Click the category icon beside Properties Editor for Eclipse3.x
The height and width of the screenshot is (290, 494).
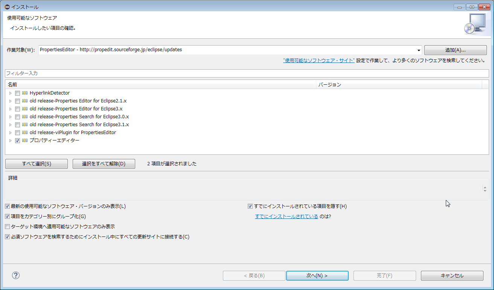pos(25,109)
